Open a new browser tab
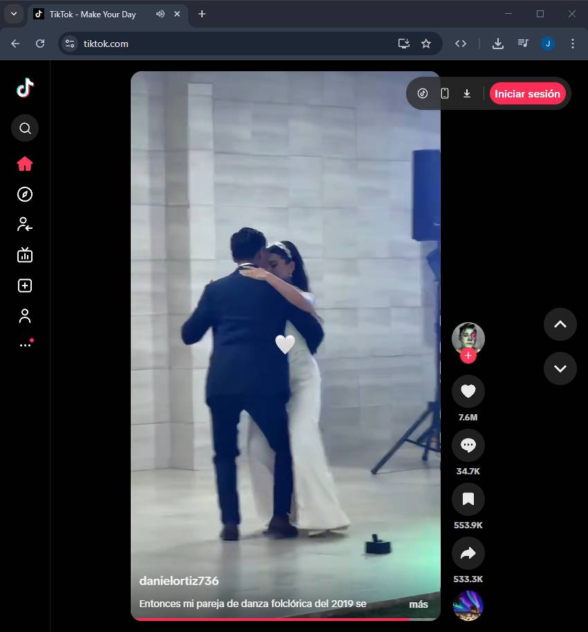The image size is (588, 632). pyautogui.click(x=202, y=14)
